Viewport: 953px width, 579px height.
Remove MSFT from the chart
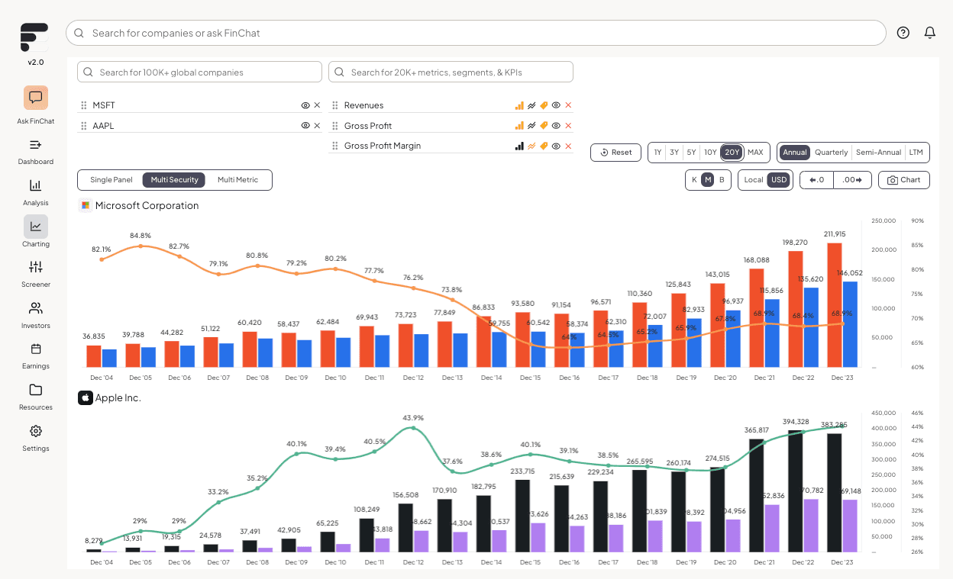[317, 105]
